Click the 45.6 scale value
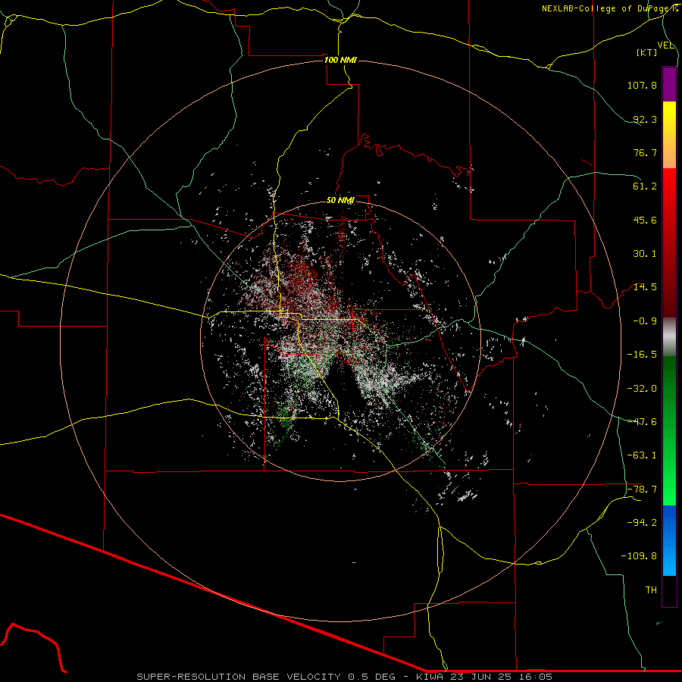 pyautogui.click(x=645, y=220)
